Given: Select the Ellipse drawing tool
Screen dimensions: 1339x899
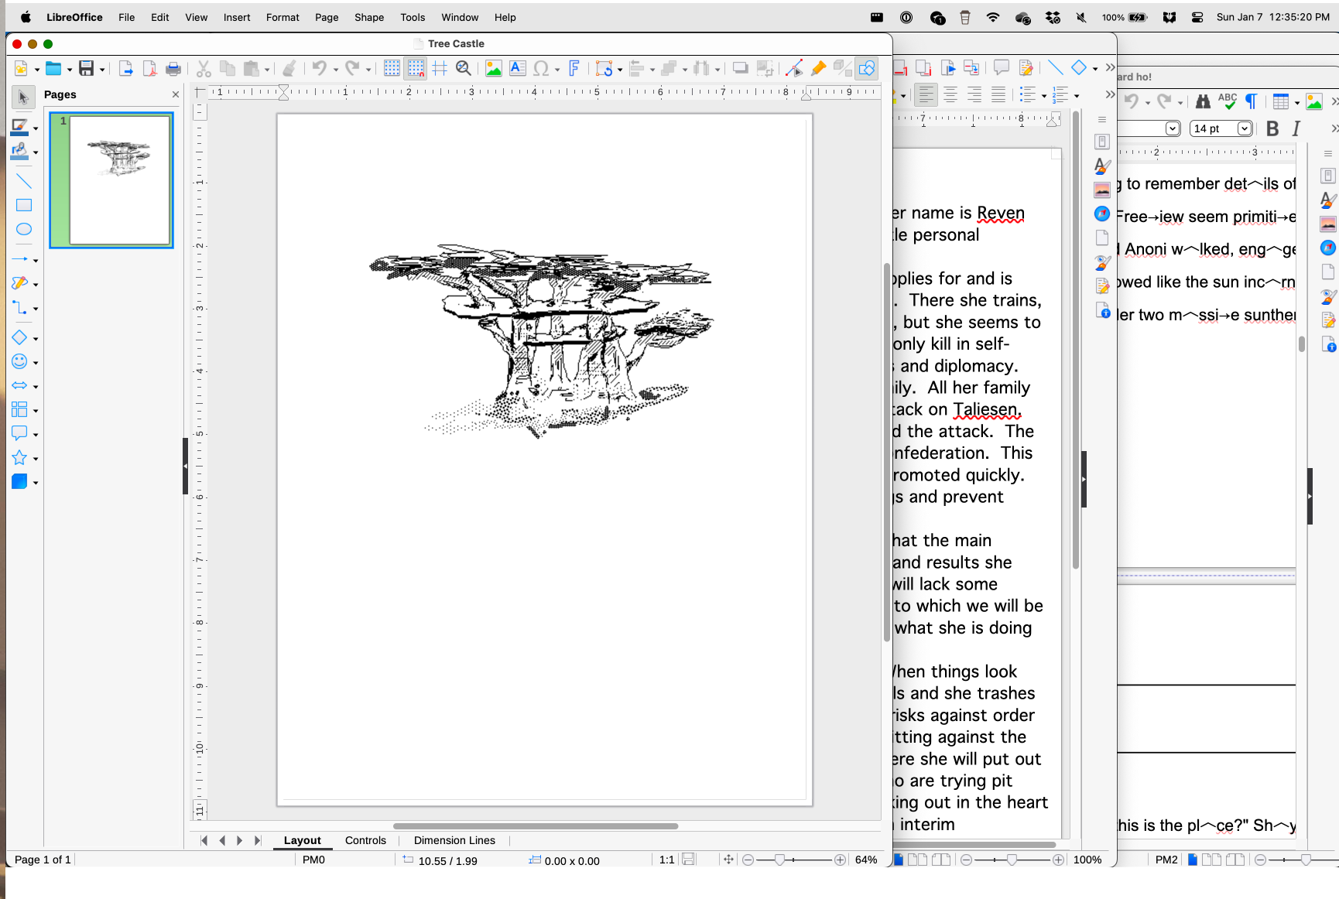Looking at the screenshot, I should [24, 229].
